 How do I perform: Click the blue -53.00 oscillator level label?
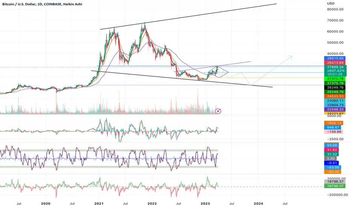pyautogui.click(x=333, y=167)
